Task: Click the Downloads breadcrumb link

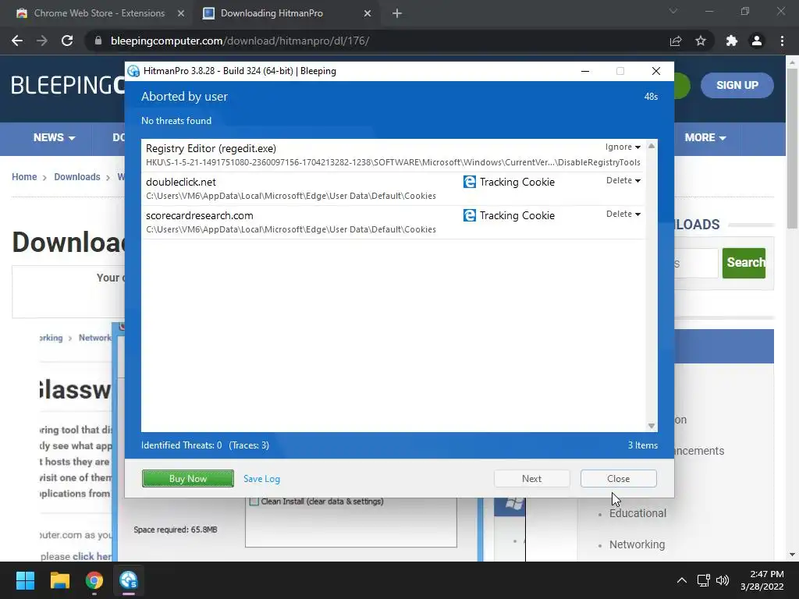Action: coord(77,177)
